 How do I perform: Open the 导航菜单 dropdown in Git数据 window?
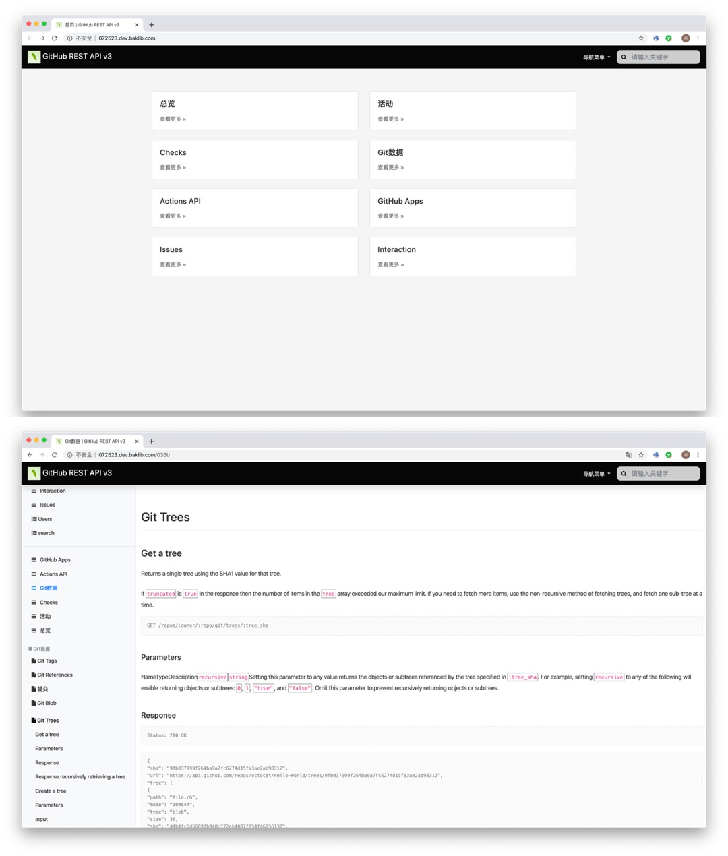coord(597,474)
